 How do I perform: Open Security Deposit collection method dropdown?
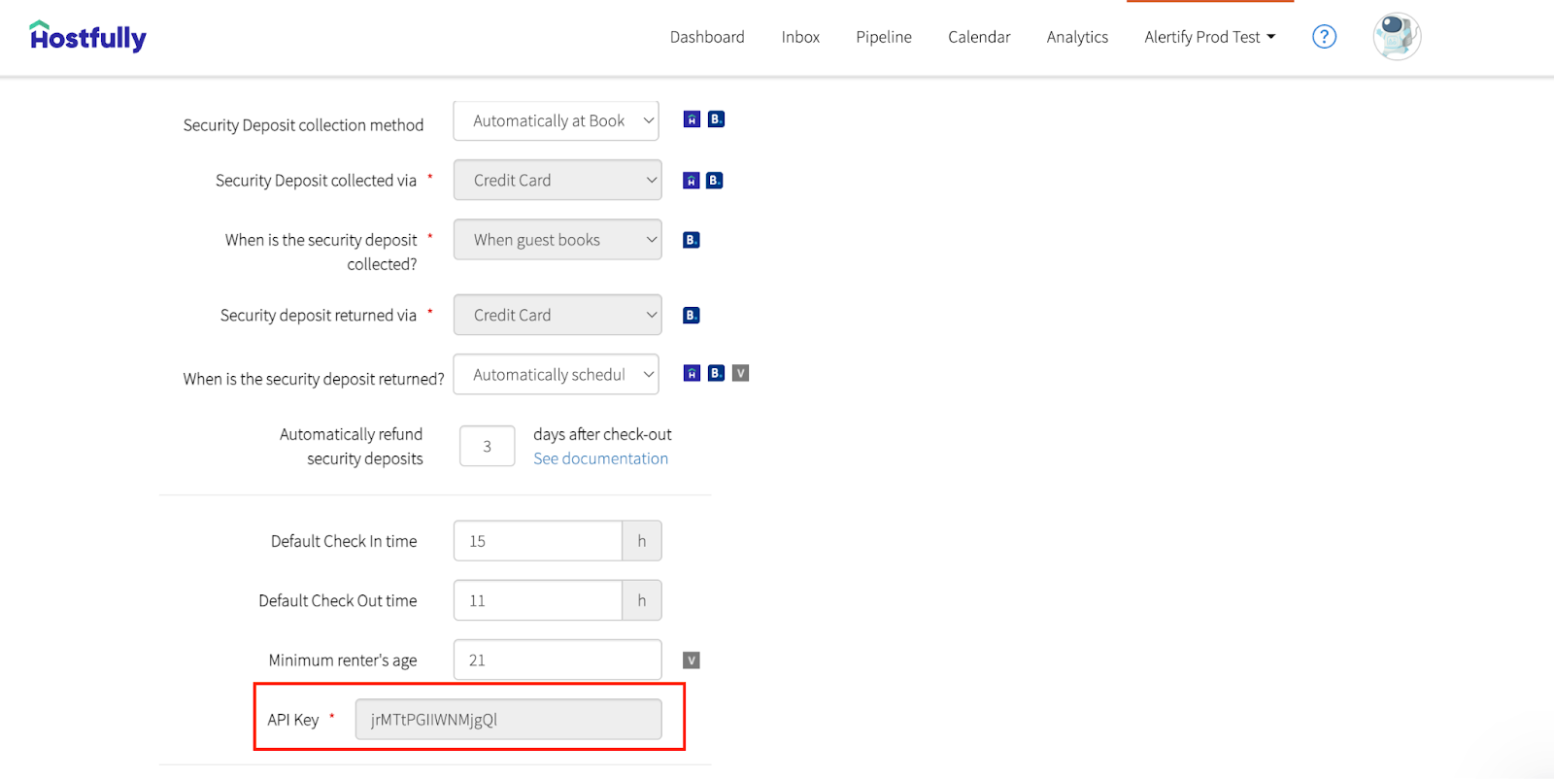(556, 121)
